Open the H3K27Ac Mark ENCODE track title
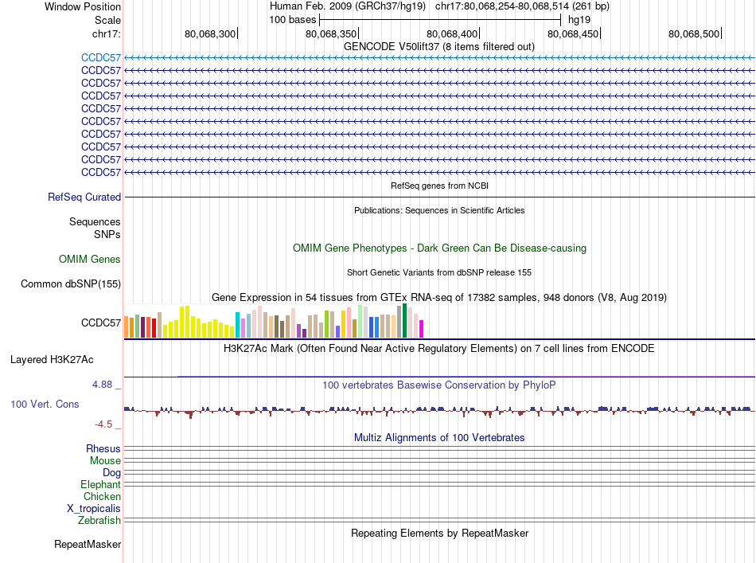This screenshot has height=563, width=756. tap(438, 348)
